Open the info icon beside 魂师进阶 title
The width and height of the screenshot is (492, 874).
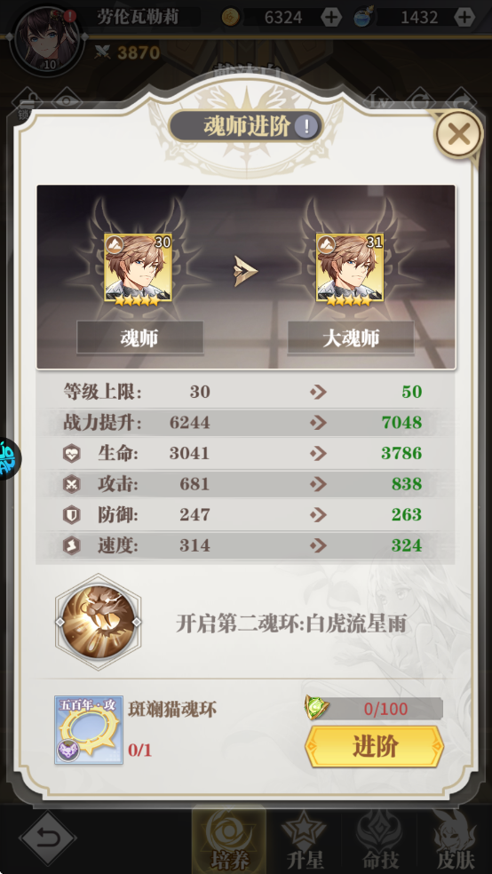(306, 127)
